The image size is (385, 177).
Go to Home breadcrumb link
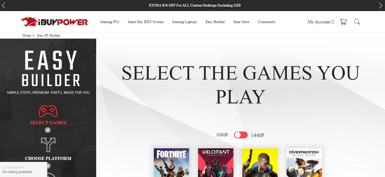coord(27,36)
